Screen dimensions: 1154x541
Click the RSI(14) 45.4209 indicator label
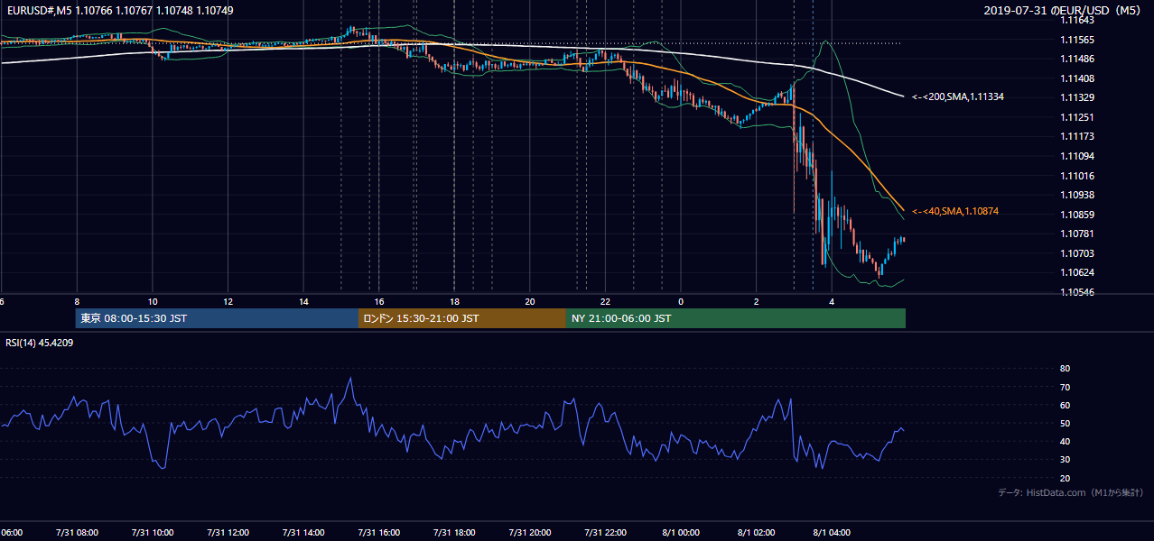click(38, 343)
